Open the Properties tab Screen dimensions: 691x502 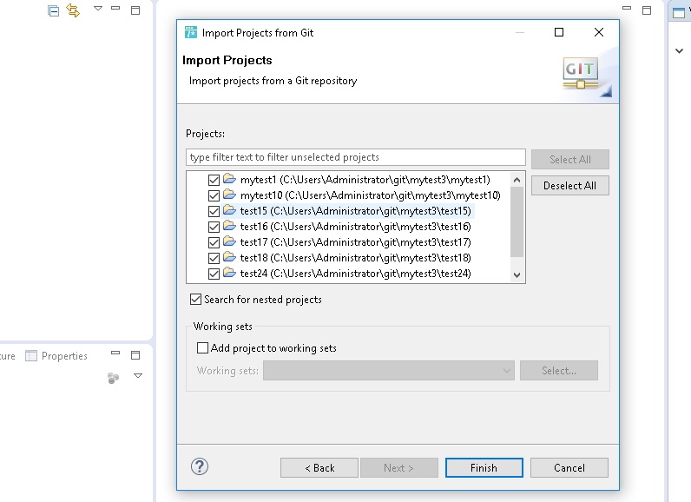pos(56,356)
